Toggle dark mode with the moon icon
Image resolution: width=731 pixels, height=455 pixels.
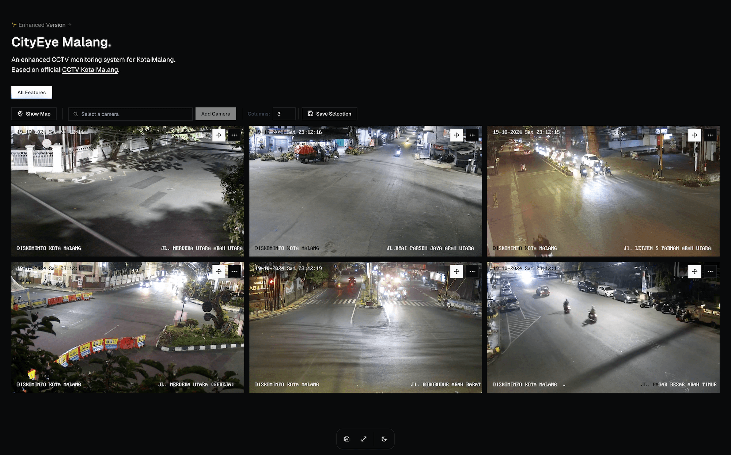pos(384,439)
